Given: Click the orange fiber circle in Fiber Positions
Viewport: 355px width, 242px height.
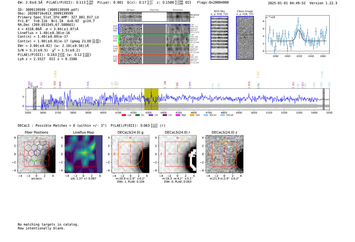Looking at the screenshot, I should click(40, 158).
